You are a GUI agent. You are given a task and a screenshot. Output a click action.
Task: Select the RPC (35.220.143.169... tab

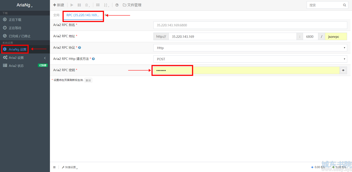click(83, 15)
